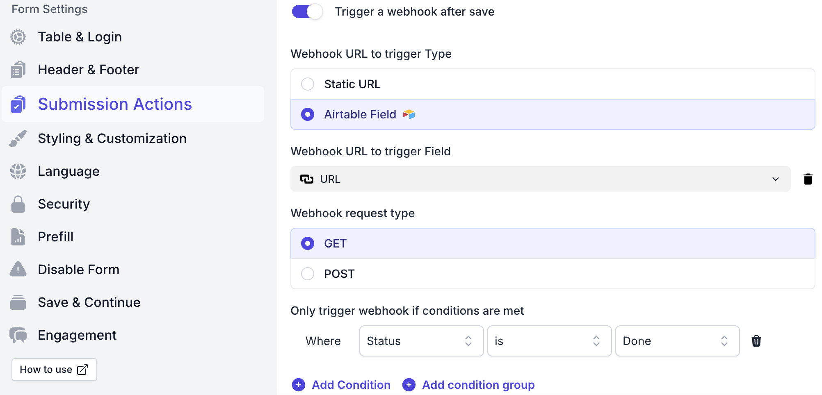Click the Styling & Customization brush icon
The height and width of the screenshot is (395, 822).
(18, 138)
